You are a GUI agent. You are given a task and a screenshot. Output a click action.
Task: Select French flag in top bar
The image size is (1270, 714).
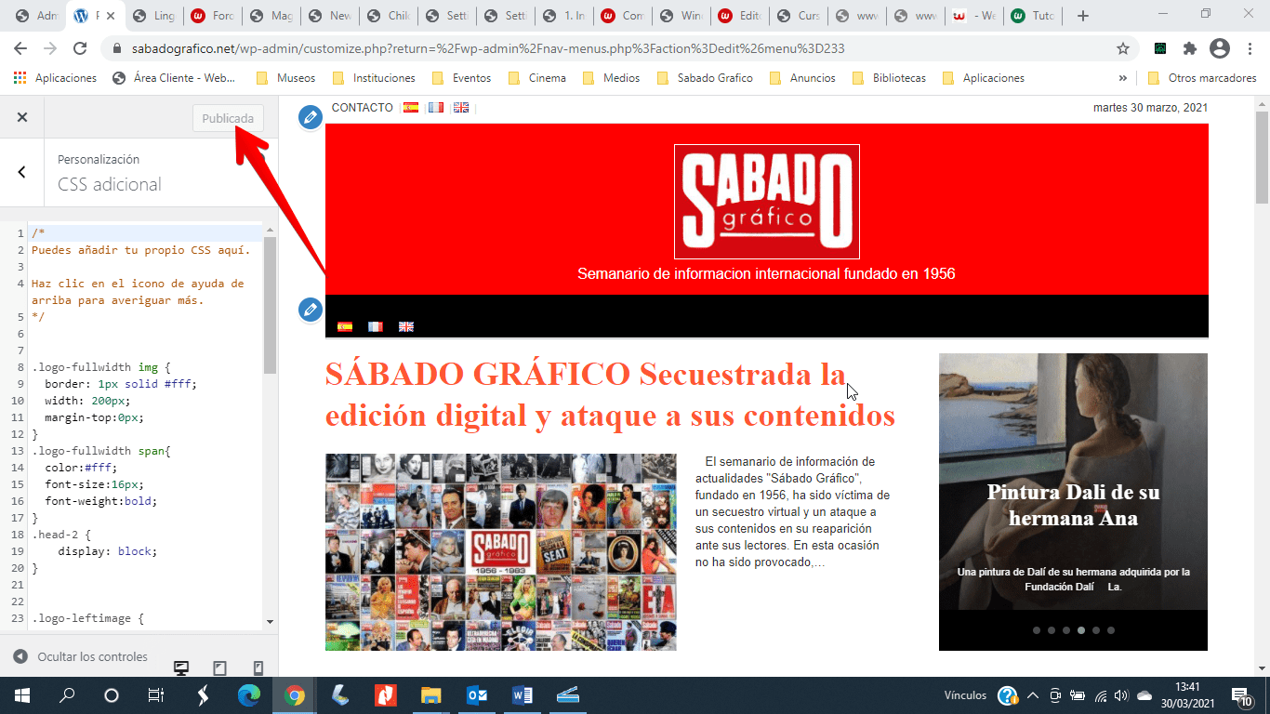coord(435,108)
